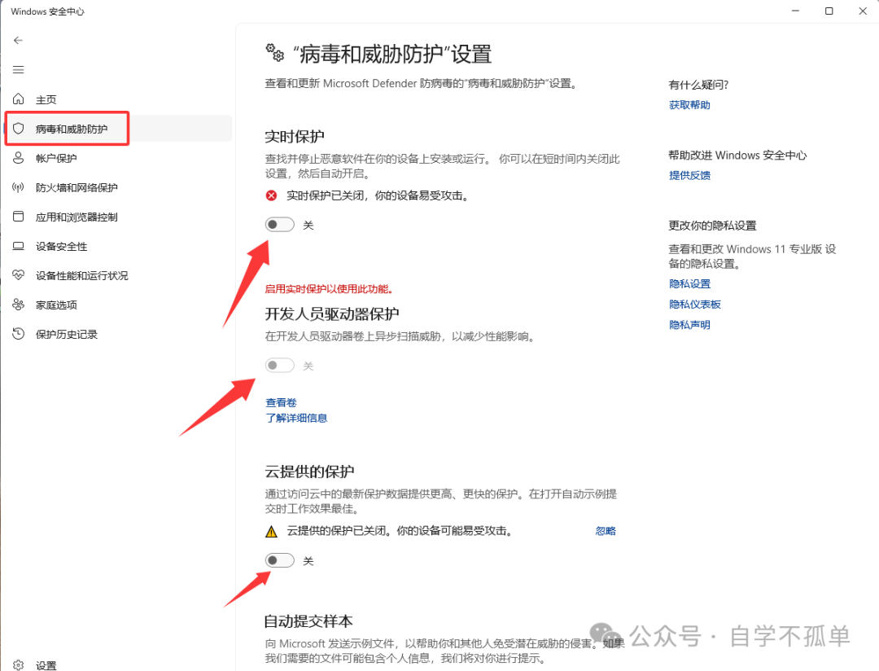
Task: Open the 隐私声明 link
Action: coord(689,324)
